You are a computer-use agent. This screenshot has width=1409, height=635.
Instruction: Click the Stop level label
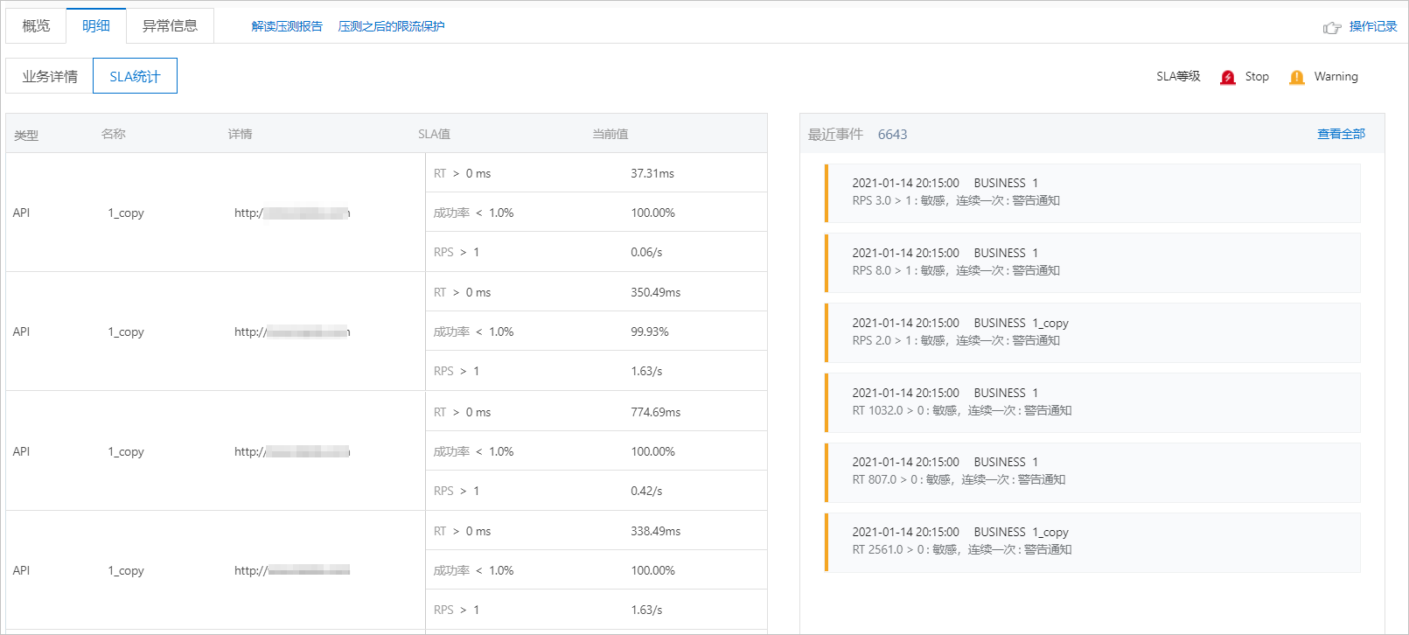pos(1257,76)
